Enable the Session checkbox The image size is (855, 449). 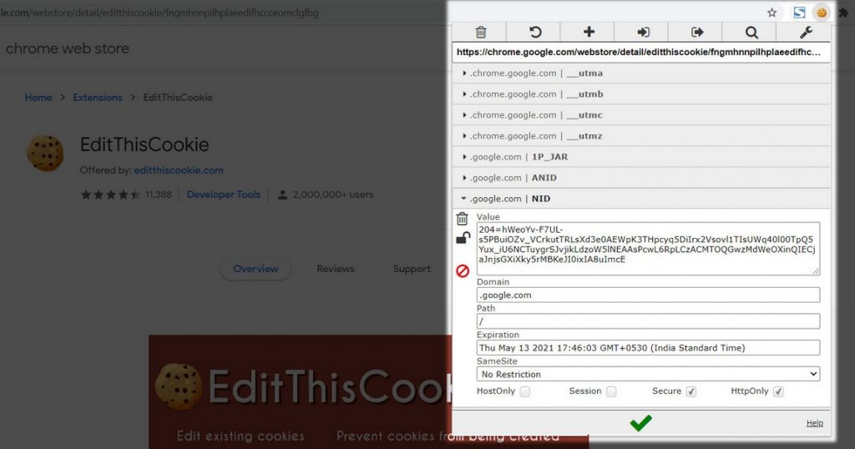click(611, 391)
